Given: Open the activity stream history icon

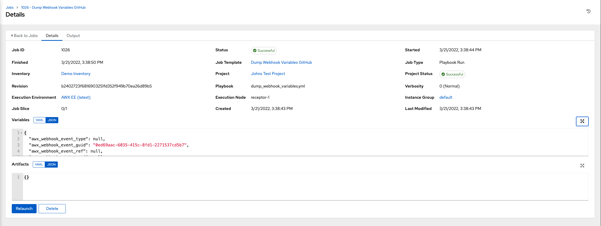Looking at the screenshot, I should 588,11.
